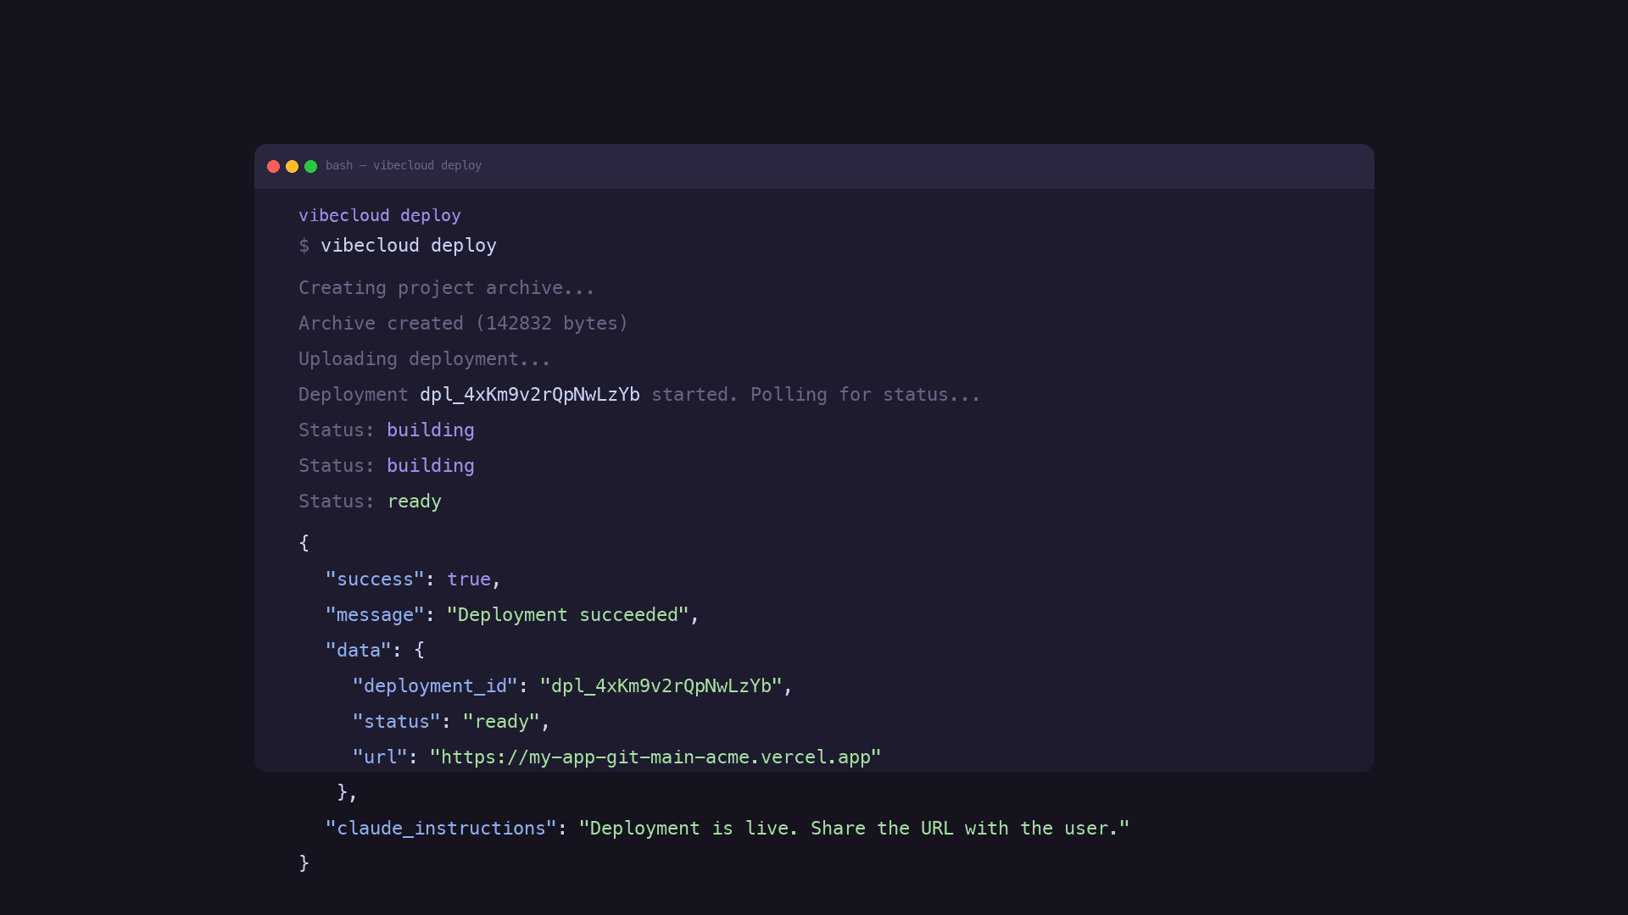Click the "data" JSON key
Image resolution: width=1628 pixels, height=915 pixels.
pyautogui.click(x=358, y=651)
